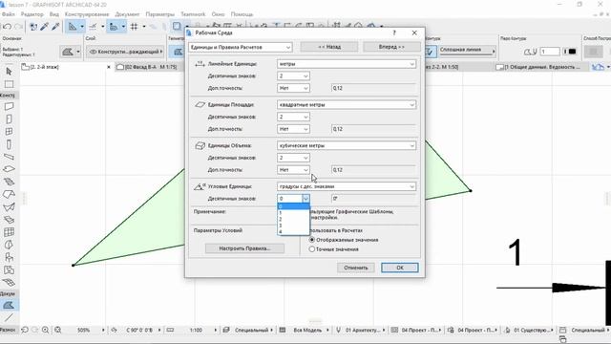
Task: Switch to the 02 Фасад В-А tab
Action: (x=150, y=67)
